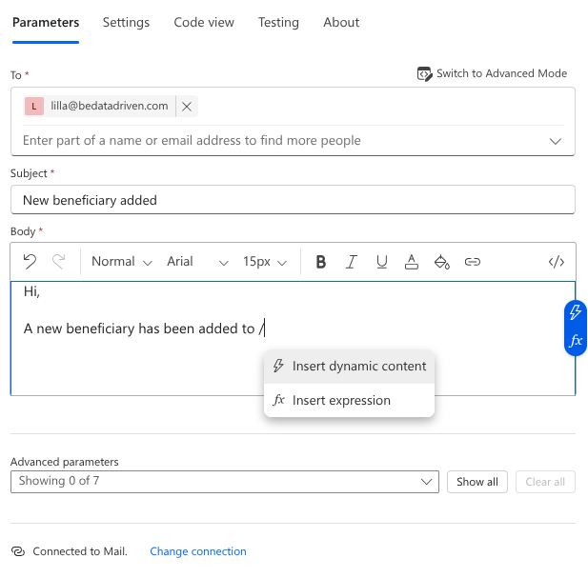The image size is (588, 578).
Task: Choose Insert expression from popup menu
Action: [349, 401]
